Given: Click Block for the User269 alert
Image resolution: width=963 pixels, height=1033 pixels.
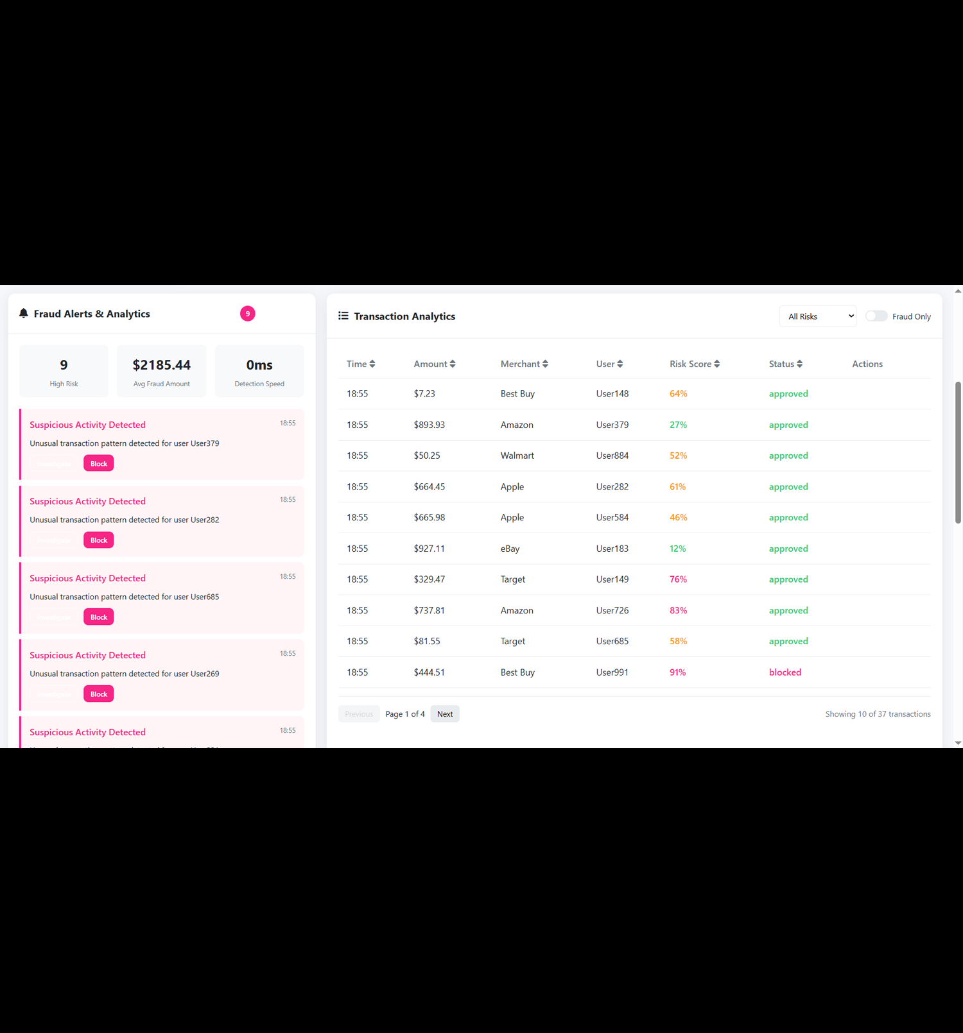Looking at the screenshot, I should click(98, 694).
